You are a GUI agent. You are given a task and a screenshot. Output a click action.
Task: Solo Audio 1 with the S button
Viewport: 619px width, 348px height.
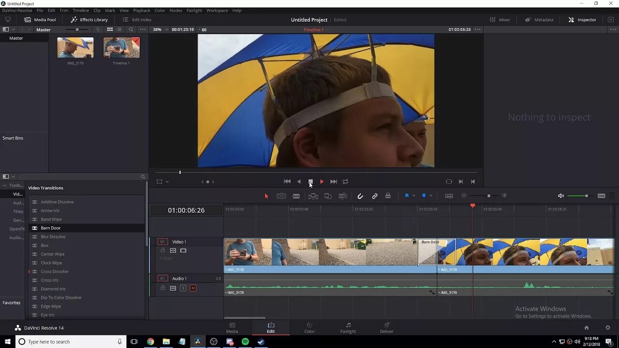[183, 288]
